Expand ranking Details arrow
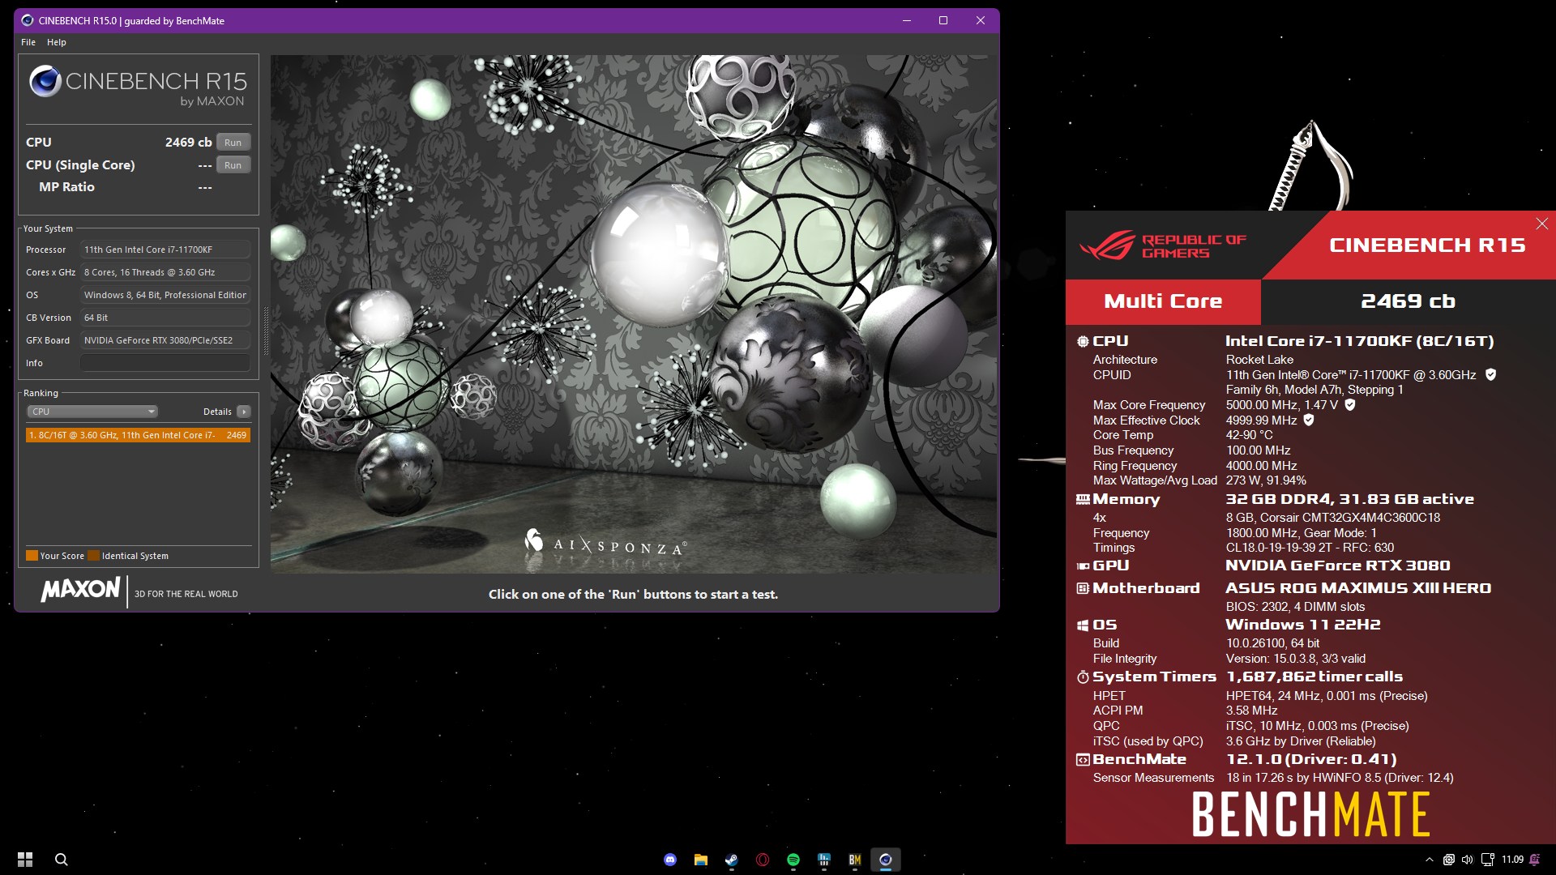Image resolution: width=1556 pixels, height=875 pixels. [243, 412]
